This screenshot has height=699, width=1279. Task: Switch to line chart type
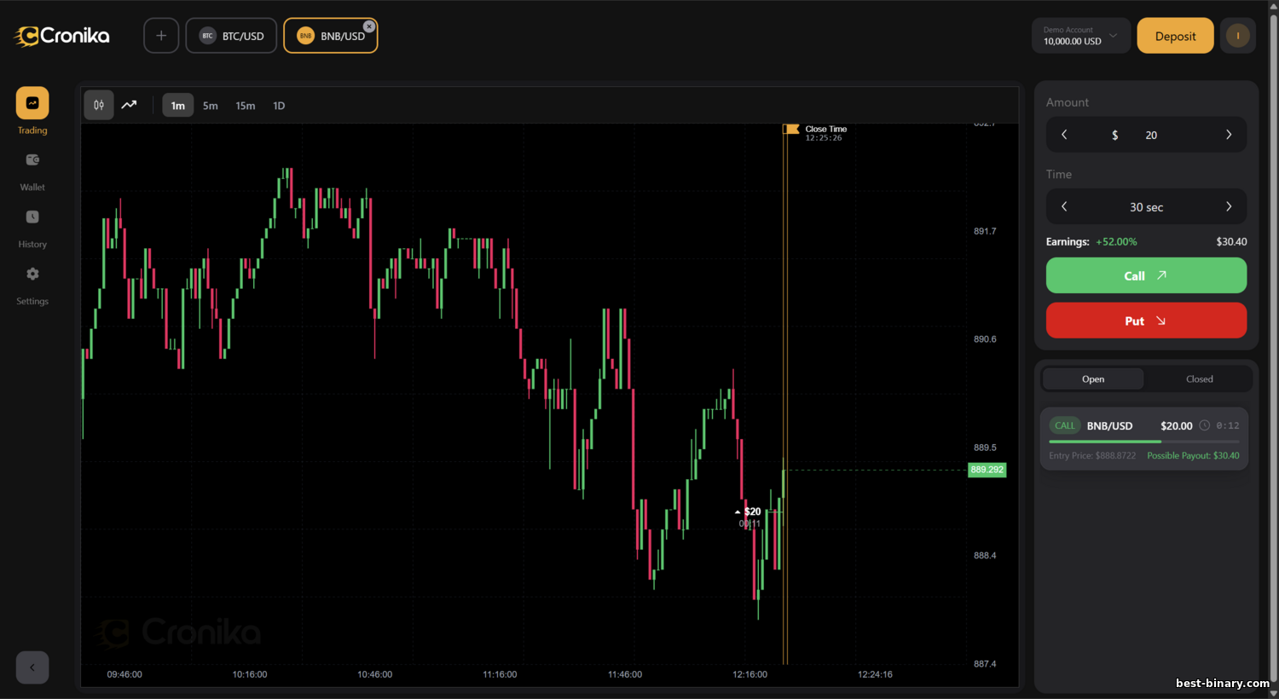(130, 106)
